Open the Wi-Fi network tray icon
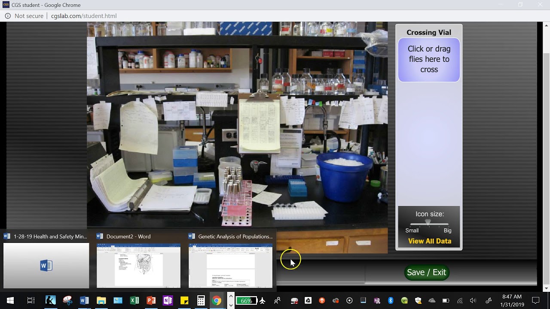The image size is (550, 309). [x=459, y=300]
